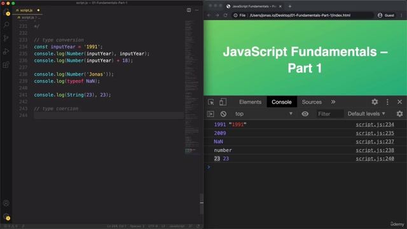Open the Extensions view
Screen dimensions: 407x229
6,65
